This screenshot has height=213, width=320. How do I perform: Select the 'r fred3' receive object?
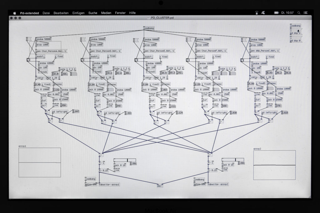[154, 84]
